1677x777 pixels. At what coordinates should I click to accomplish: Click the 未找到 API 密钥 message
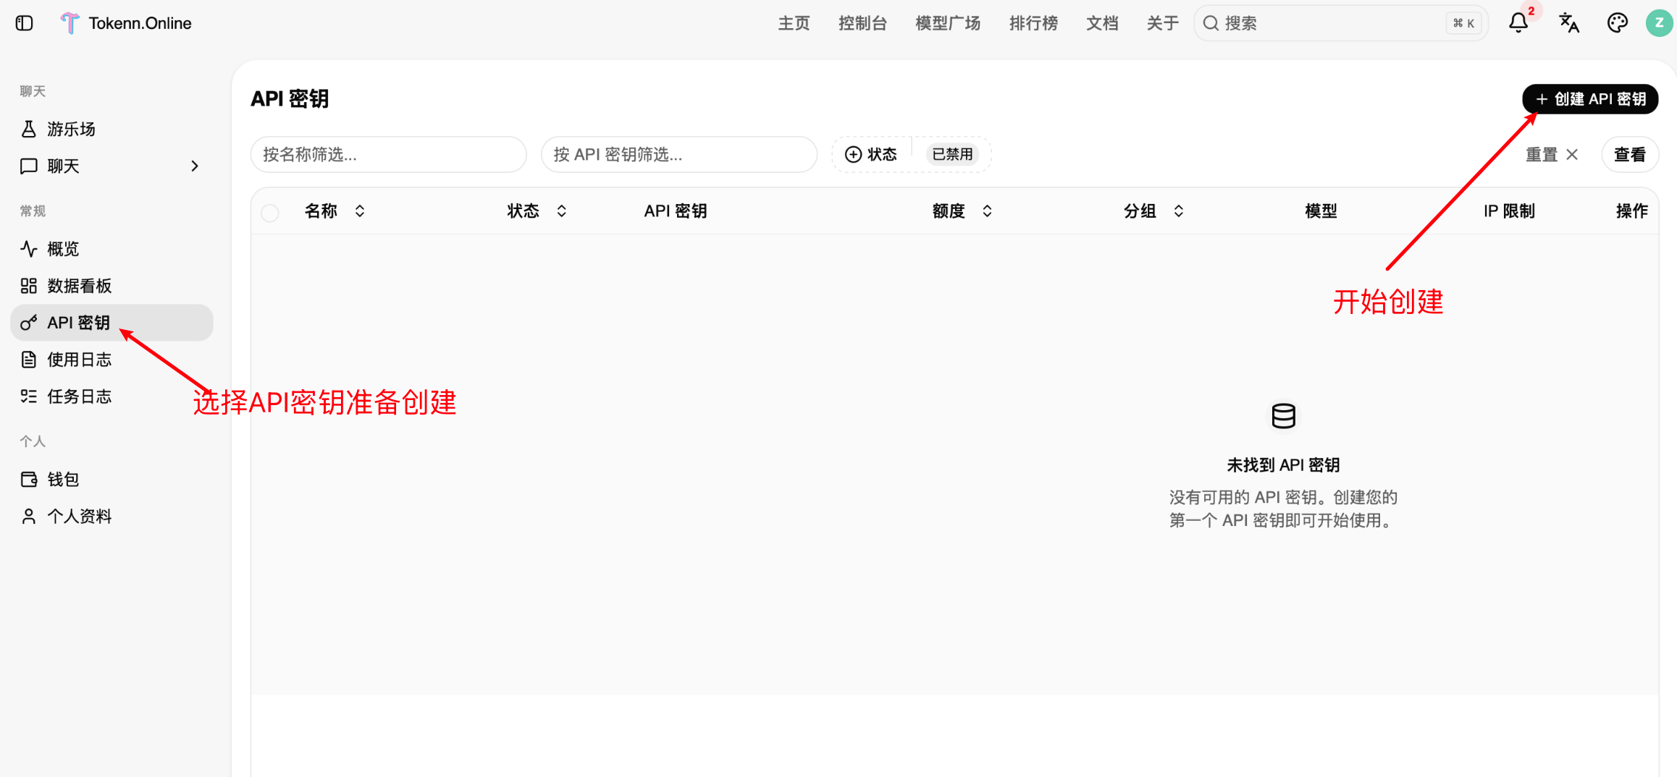tap(1283, 464)
